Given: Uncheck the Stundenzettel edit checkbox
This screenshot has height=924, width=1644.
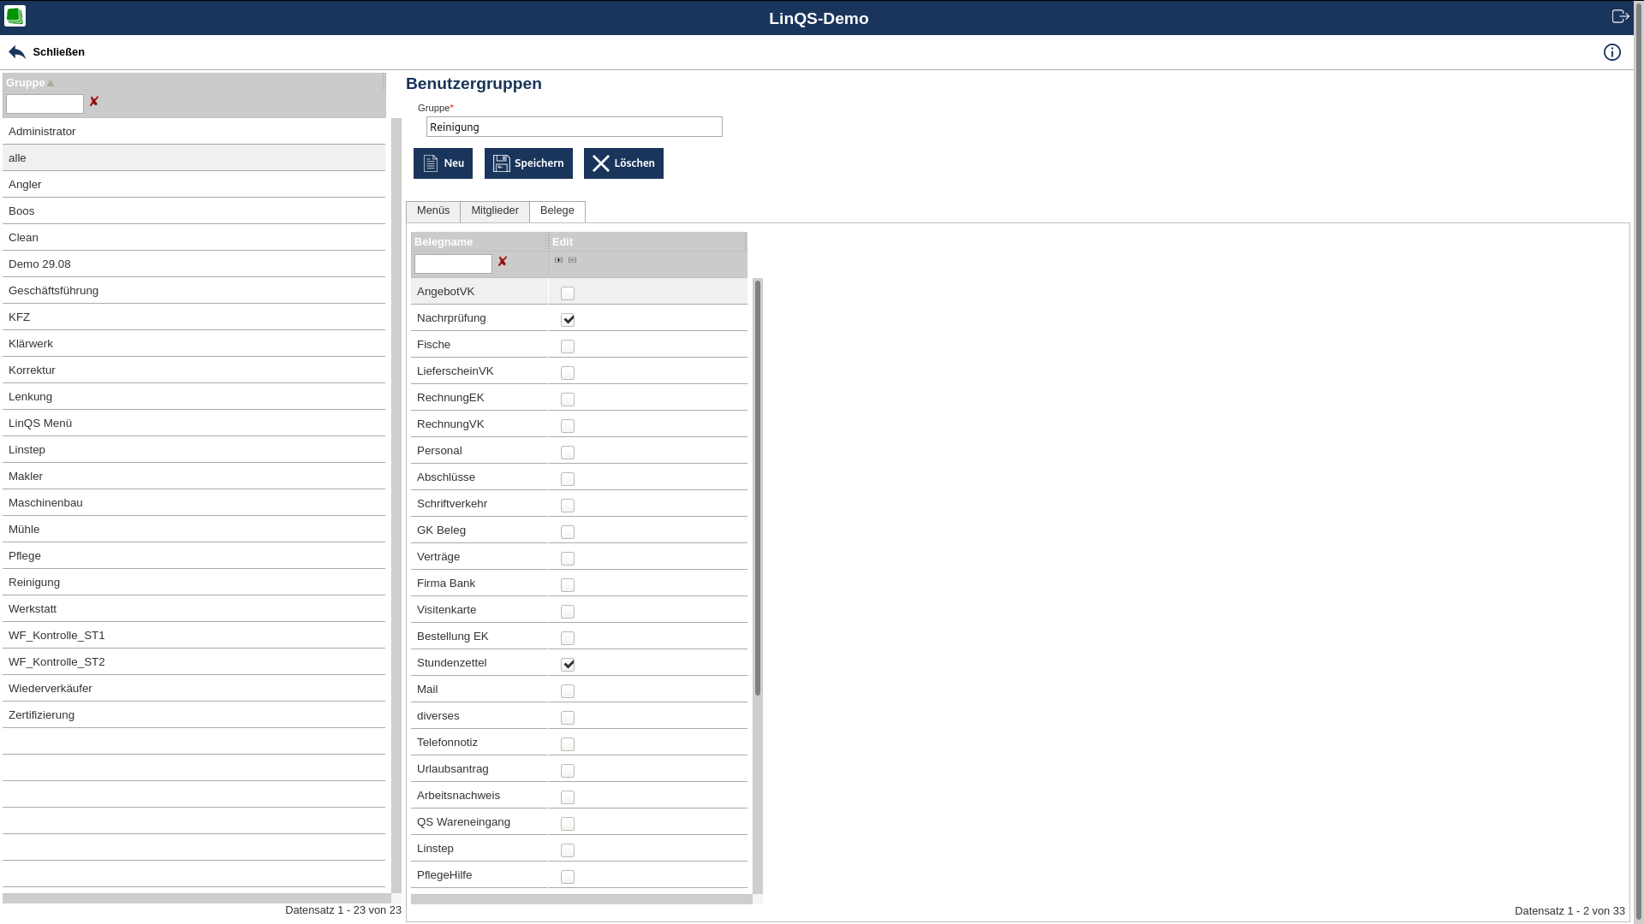Looking at the screenshot, I should (568, 665).
